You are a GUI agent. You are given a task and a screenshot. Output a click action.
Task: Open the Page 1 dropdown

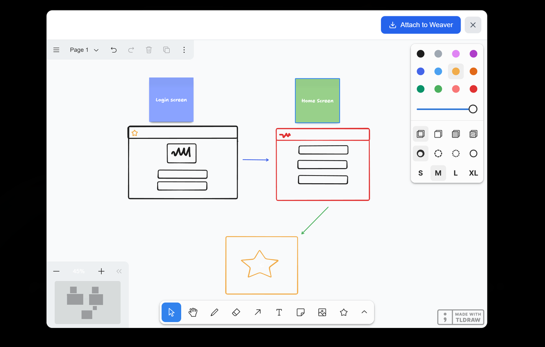tap(84, 50)
